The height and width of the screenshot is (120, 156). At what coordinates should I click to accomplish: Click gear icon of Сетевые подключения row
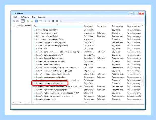tap(35, 33)
